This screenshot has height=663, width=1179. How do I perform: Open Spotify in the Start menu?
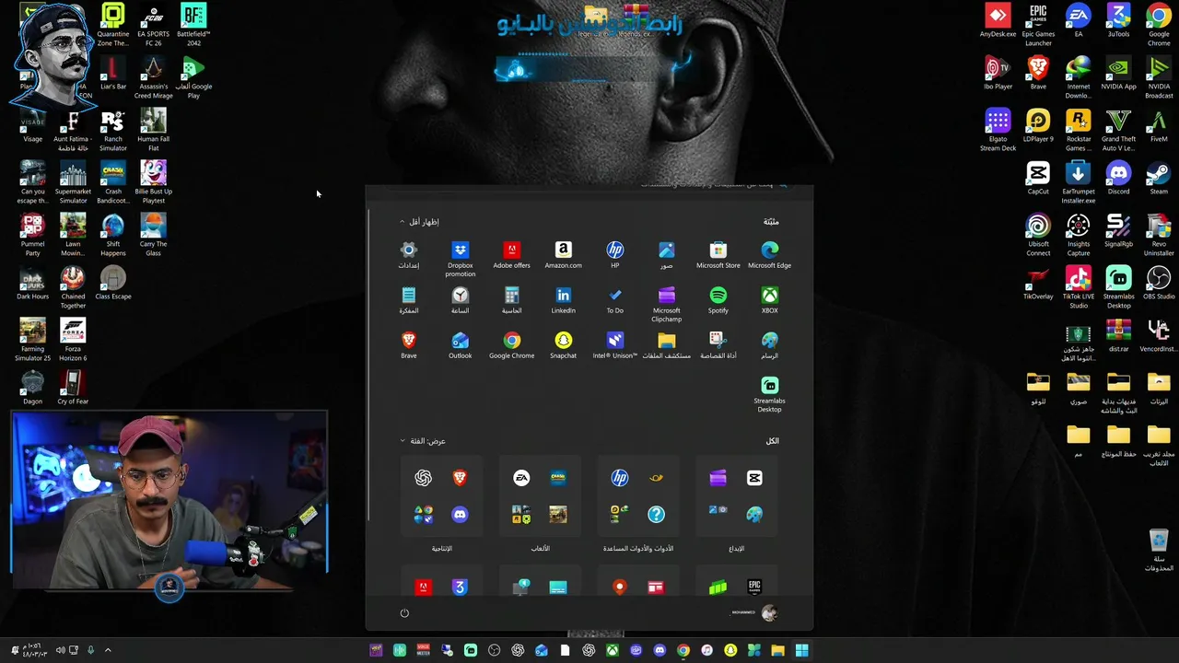tap(718, 300)
